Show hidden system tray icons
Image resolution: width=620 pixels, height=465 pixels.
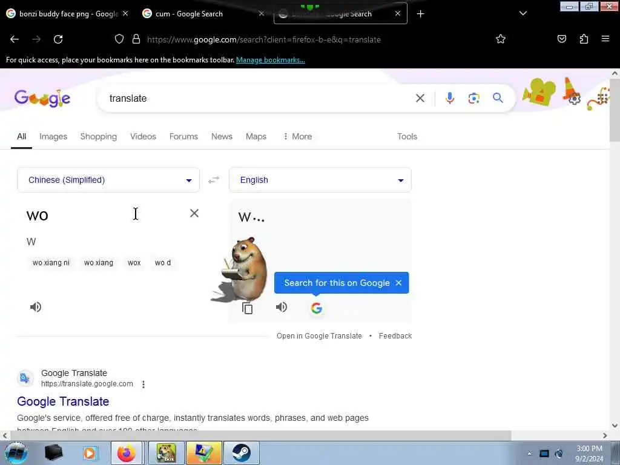[529, 453]
